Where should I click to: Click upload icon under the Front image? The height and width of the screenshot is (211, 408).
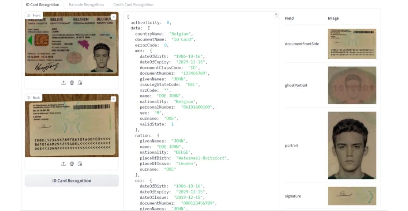click(63, 83)
